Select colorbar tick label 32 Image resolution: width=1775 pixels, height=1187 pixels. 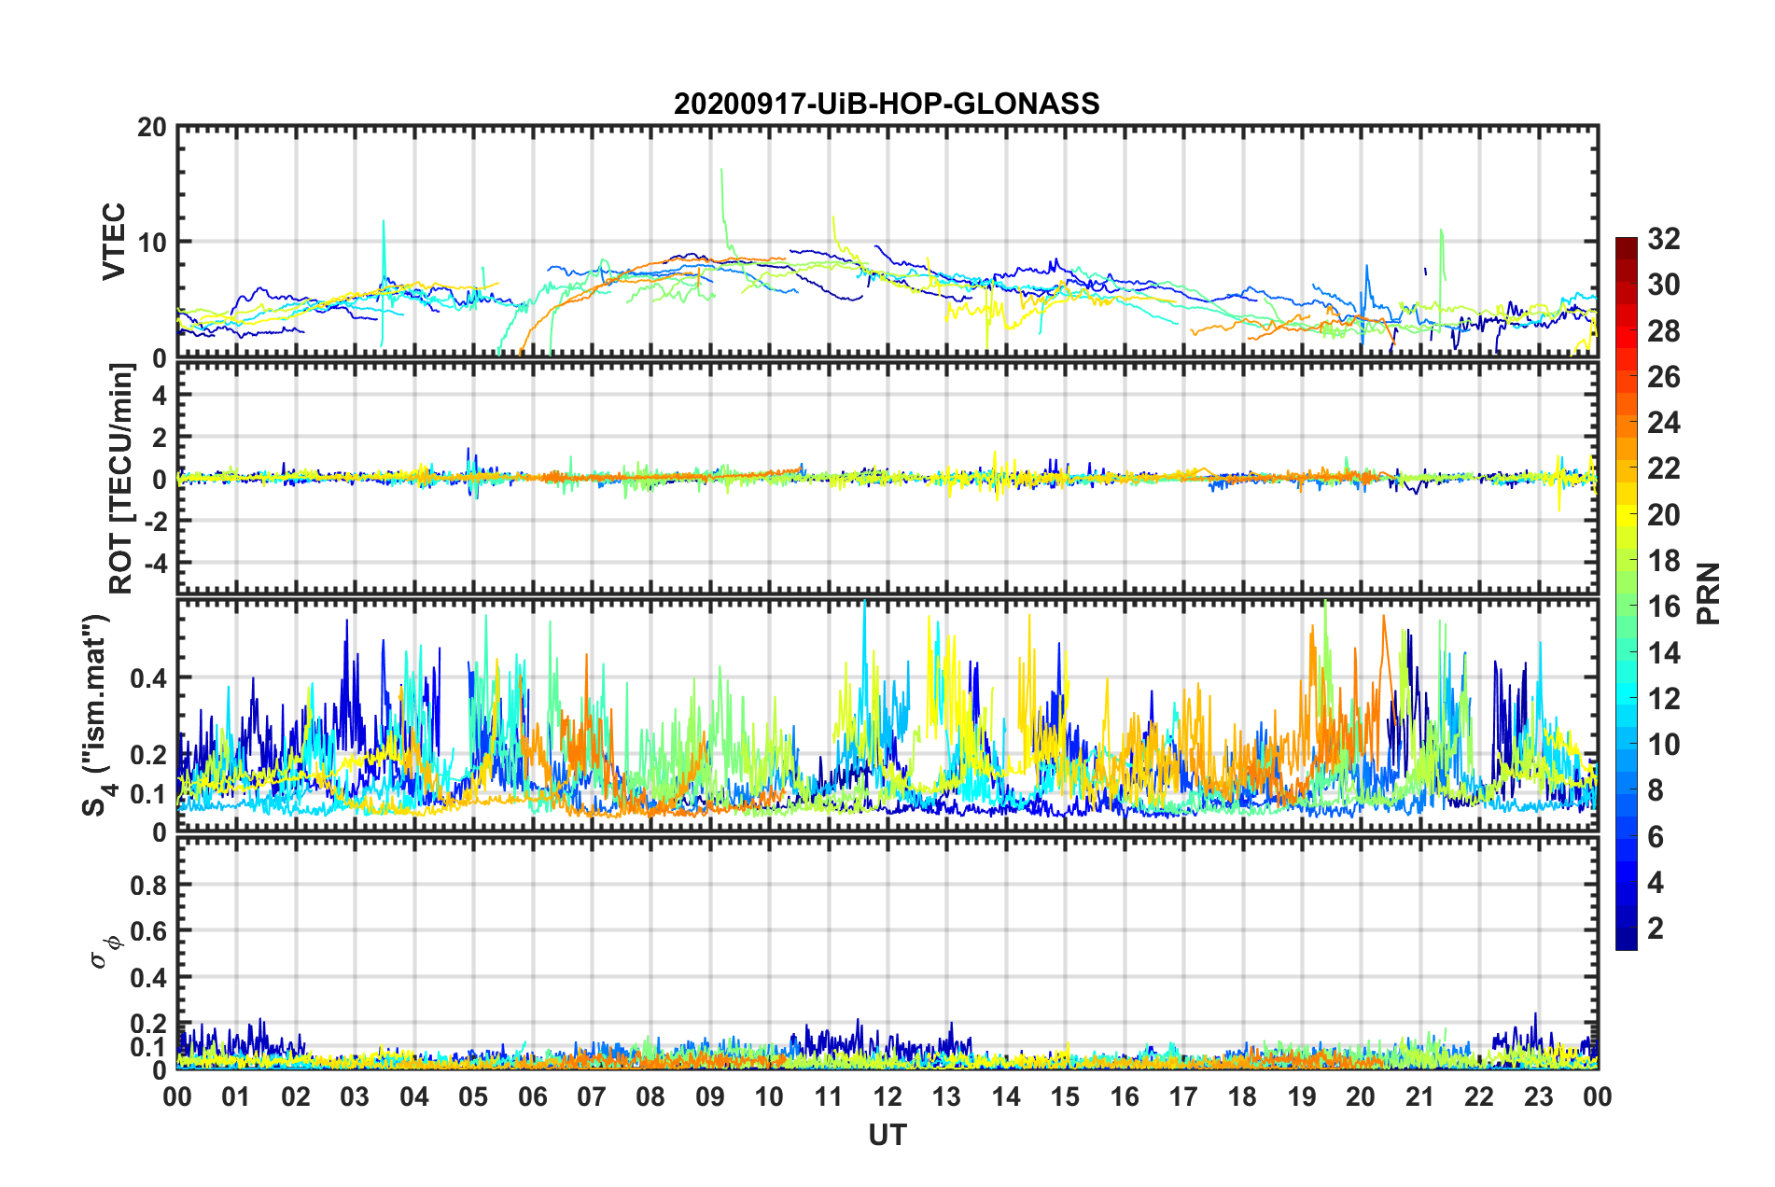click(x=1663, y=239)
